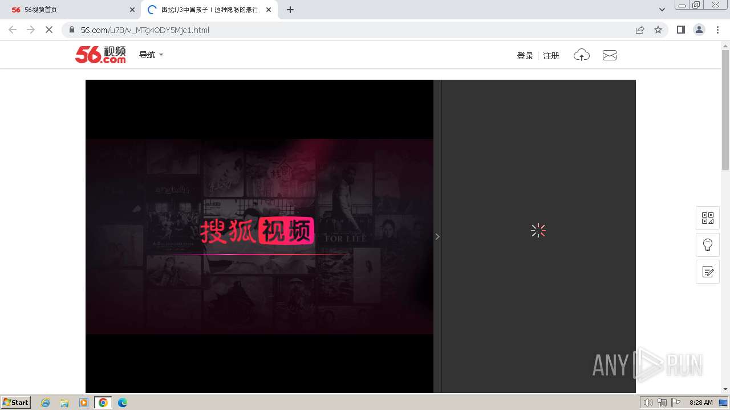Toggle the browser side panel
The width and height of the screenshot is (730, 410).
pyautogui.click(x=681, y=30)
